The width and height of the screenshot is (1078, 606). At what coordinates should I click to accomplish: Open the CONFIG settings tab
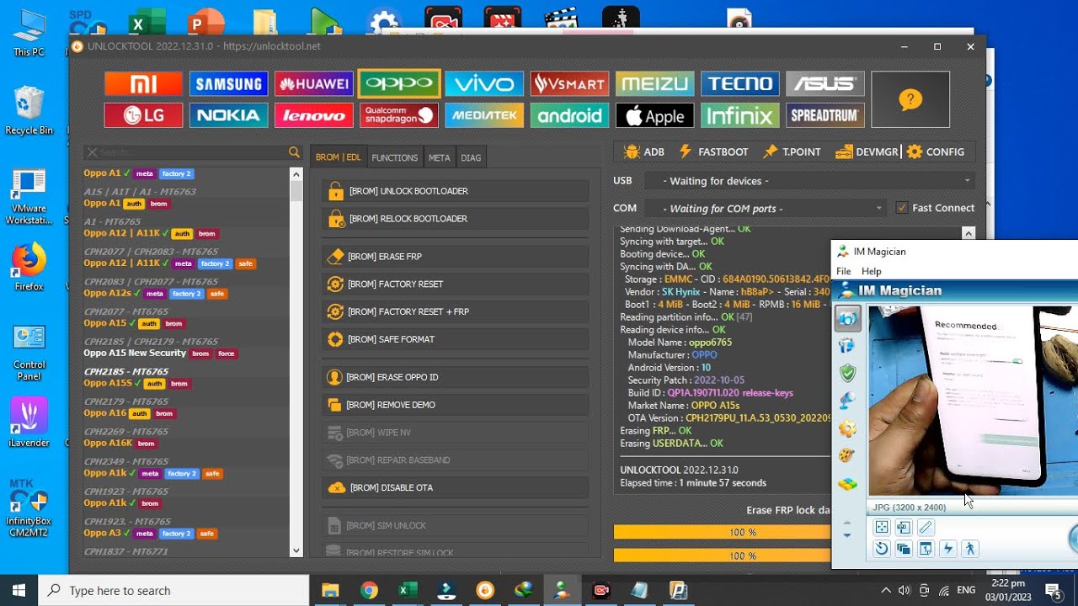click(936, 151)
